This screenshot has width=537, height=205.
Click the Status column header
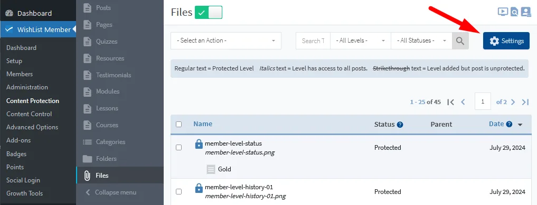tap(384, 124)
